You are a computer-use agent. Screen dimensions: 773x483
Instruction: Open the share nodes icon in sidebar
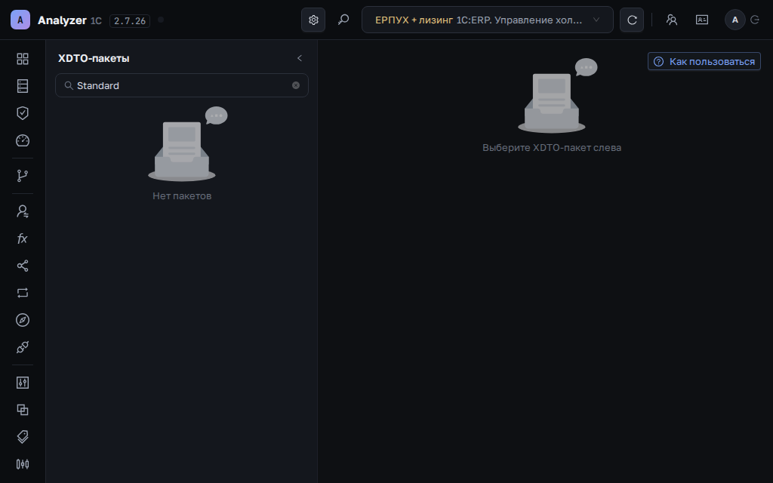tap(23, 266)
